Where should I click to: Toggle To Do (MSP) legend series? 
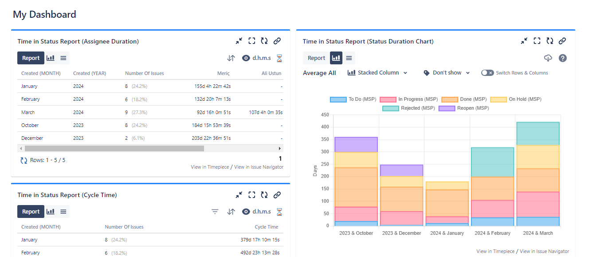tap(338, 99)
